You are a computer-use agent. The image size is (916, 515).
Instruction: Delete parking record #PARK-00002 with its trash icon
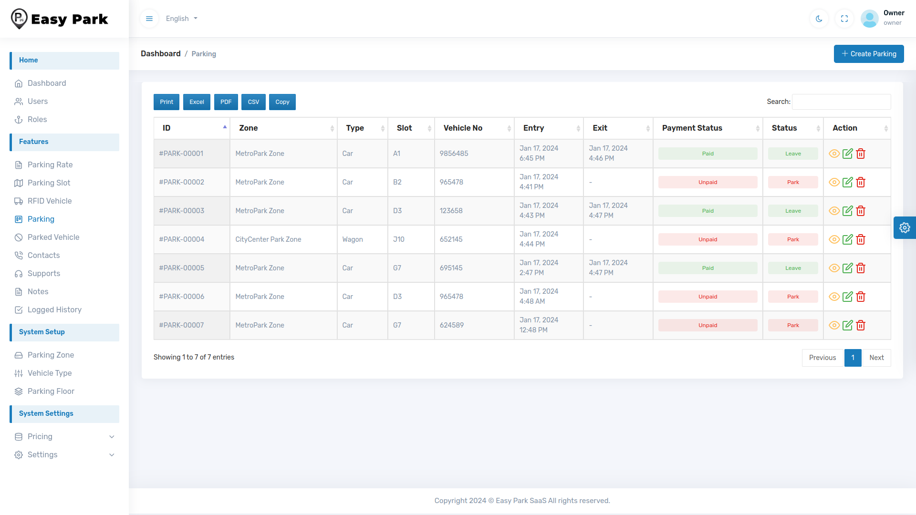click(x=861, y=182)
